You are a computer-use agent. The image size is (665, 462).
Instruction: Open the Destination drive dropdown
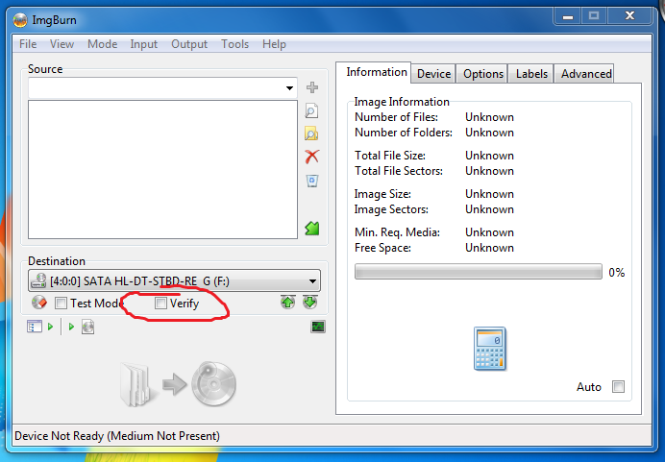174,280
